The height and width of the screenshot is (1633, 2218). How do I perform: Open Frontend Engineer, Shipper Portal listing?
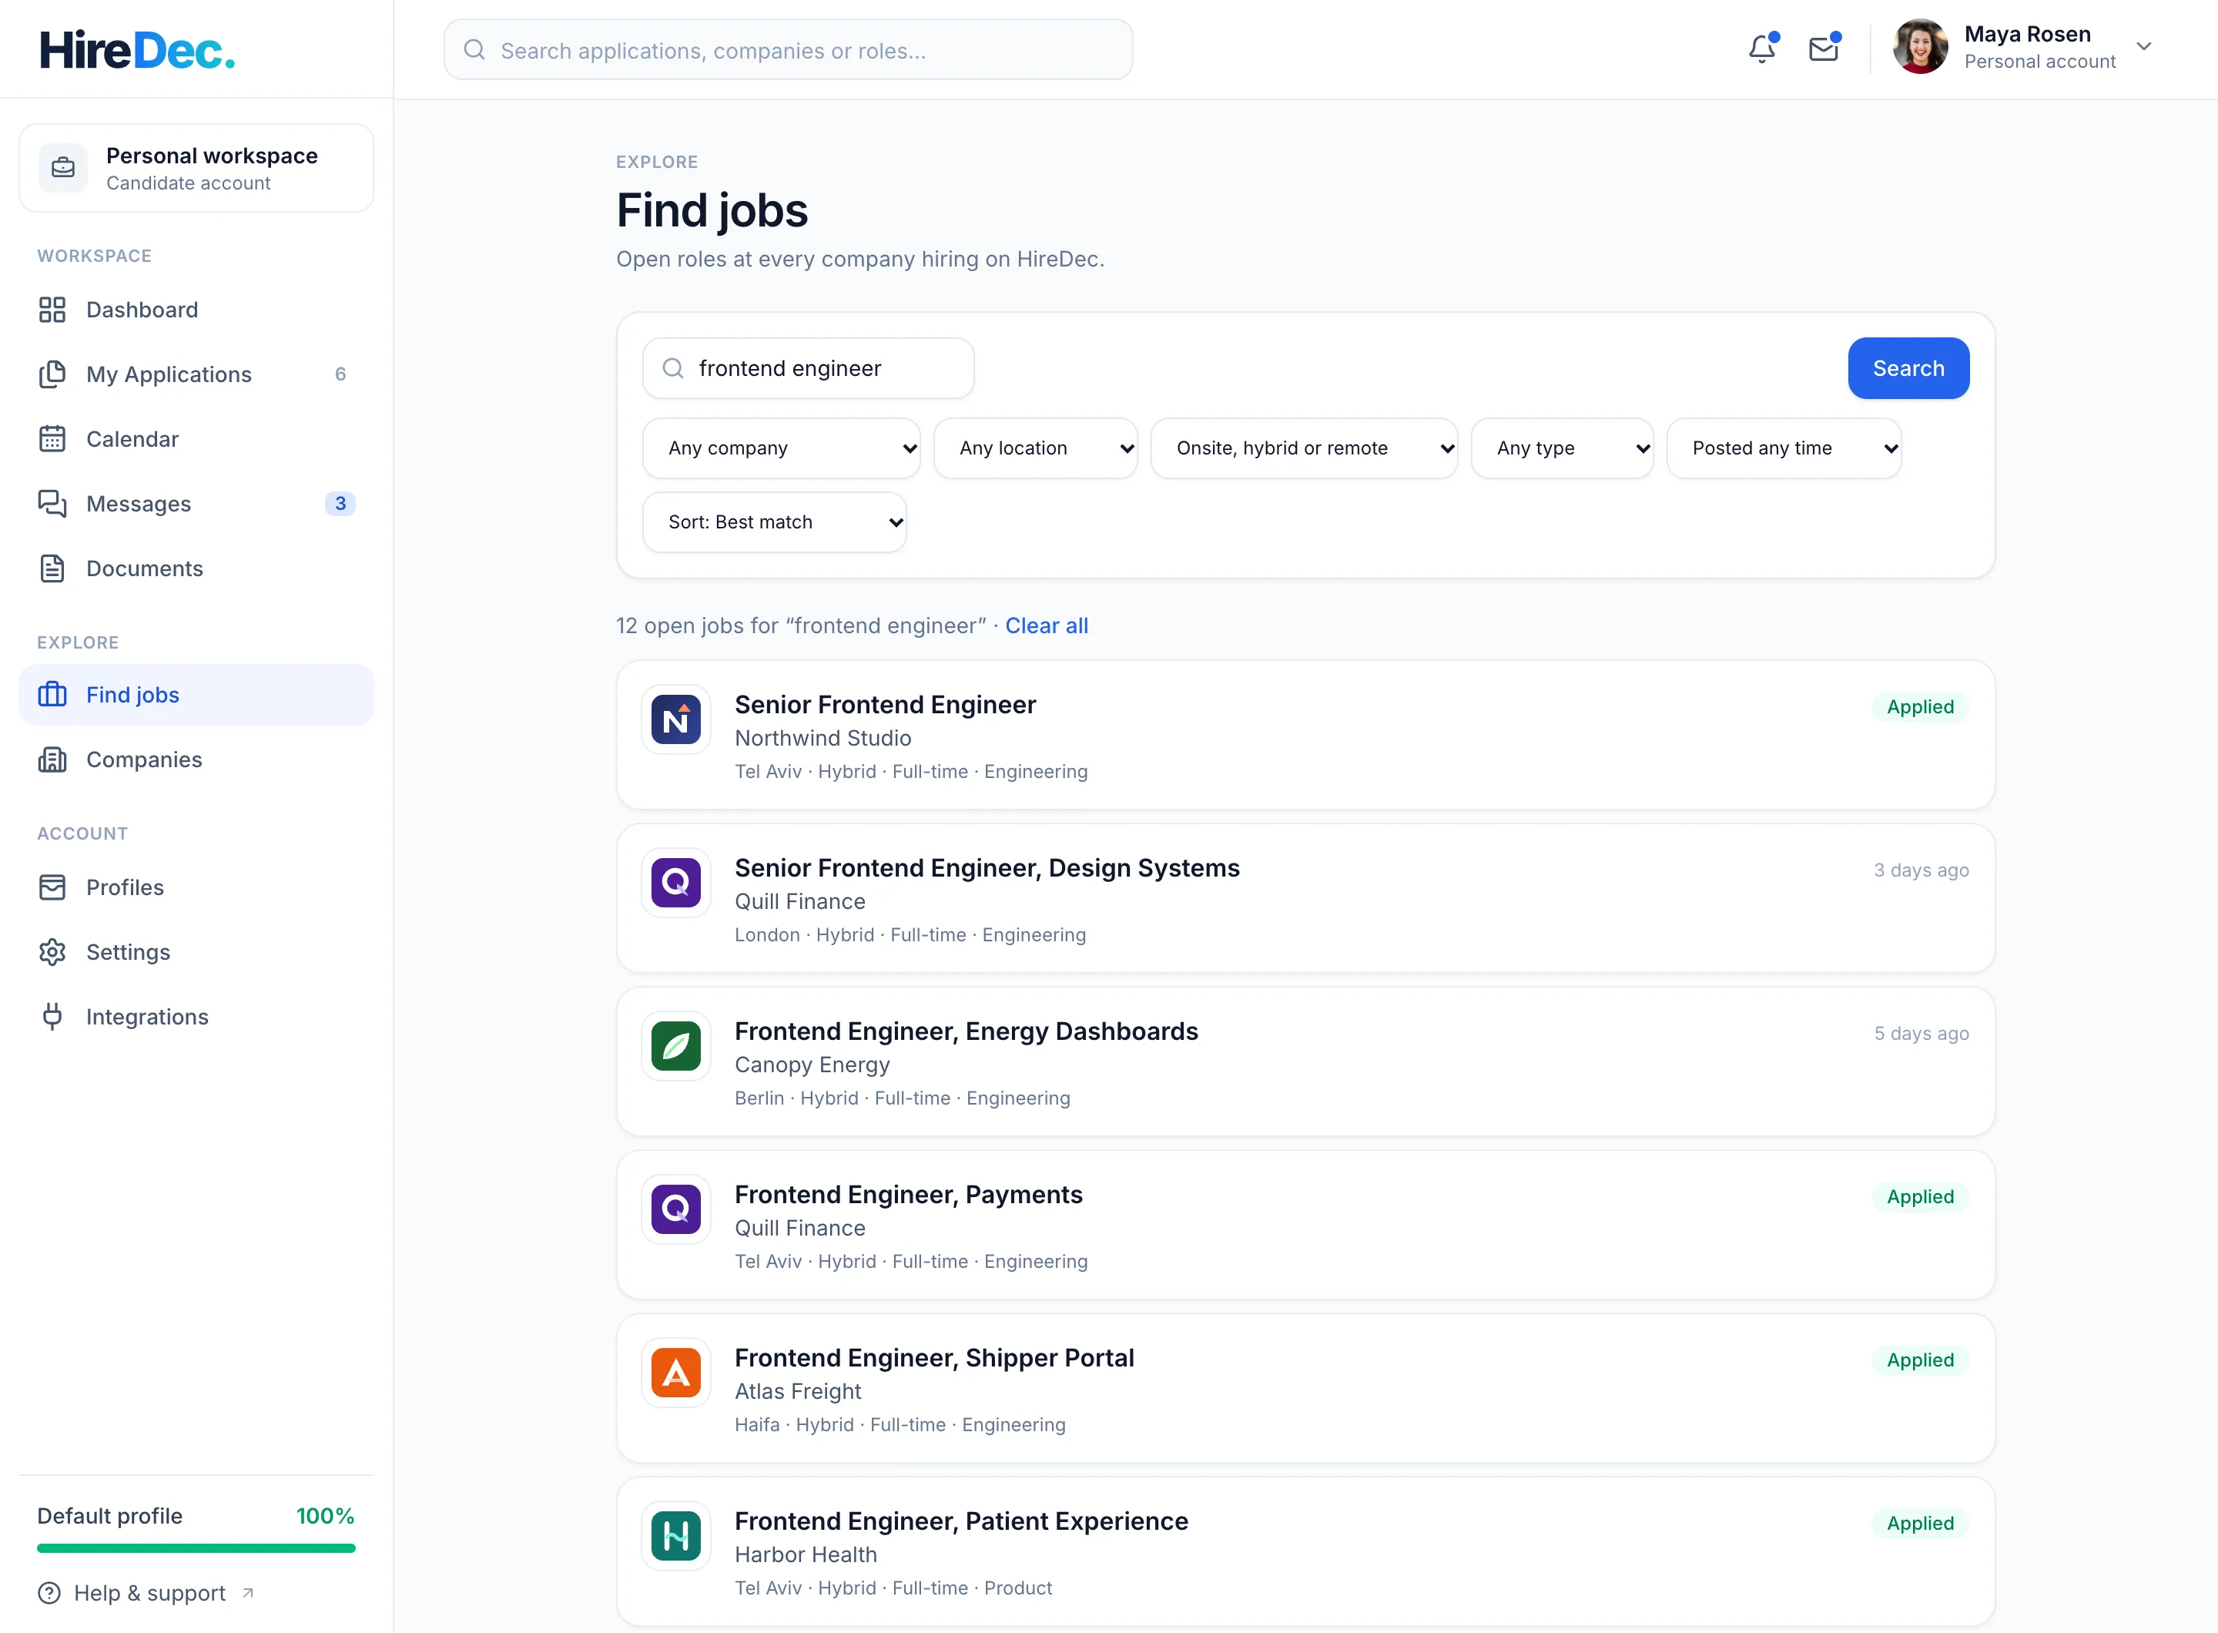point(1305,1388)
